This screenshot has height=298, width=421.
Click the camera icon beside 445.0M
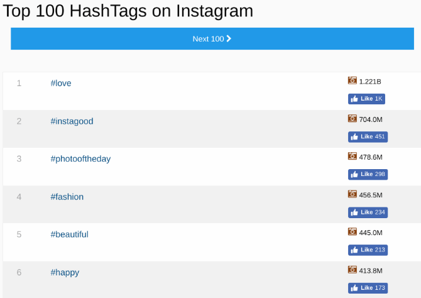pyautogui.click(x=353, y=232)
